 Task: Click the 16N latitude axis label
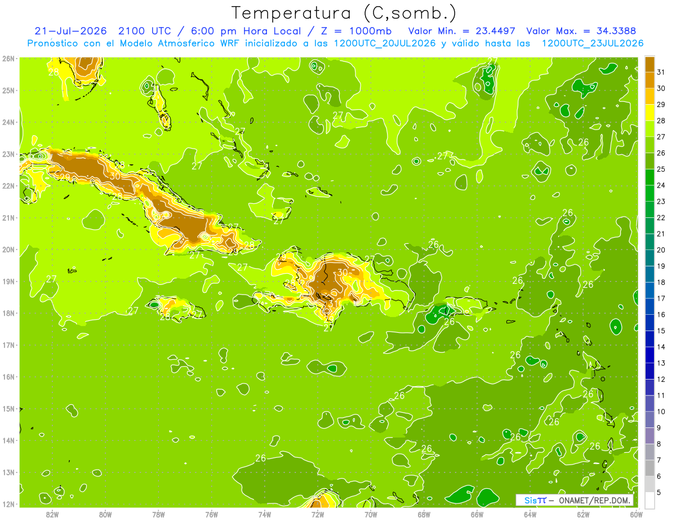(x=8, y=377)
